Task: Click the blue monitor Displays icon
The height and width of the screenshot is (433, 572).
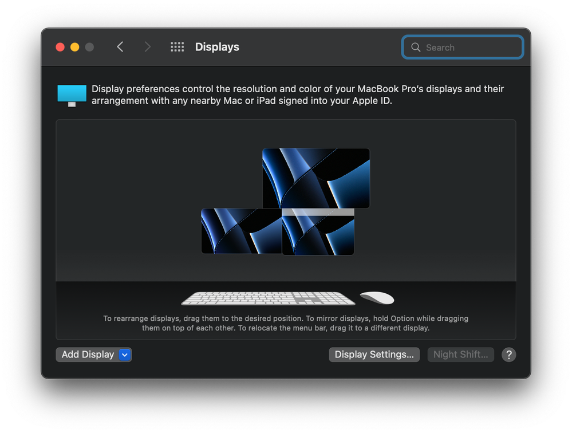Action: click(x=72, y=96)
